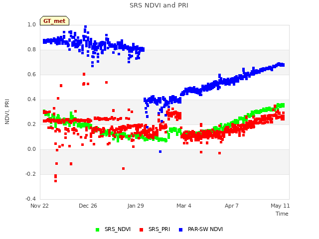This screenshot has width=319, height=239.
Task: Click the 0.2 y-axis tick label
Action: [31, 124]
